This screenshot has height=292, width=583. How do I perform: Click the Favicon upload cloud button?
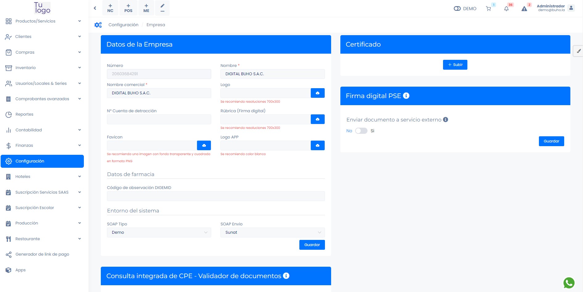(x=204, y=146)
